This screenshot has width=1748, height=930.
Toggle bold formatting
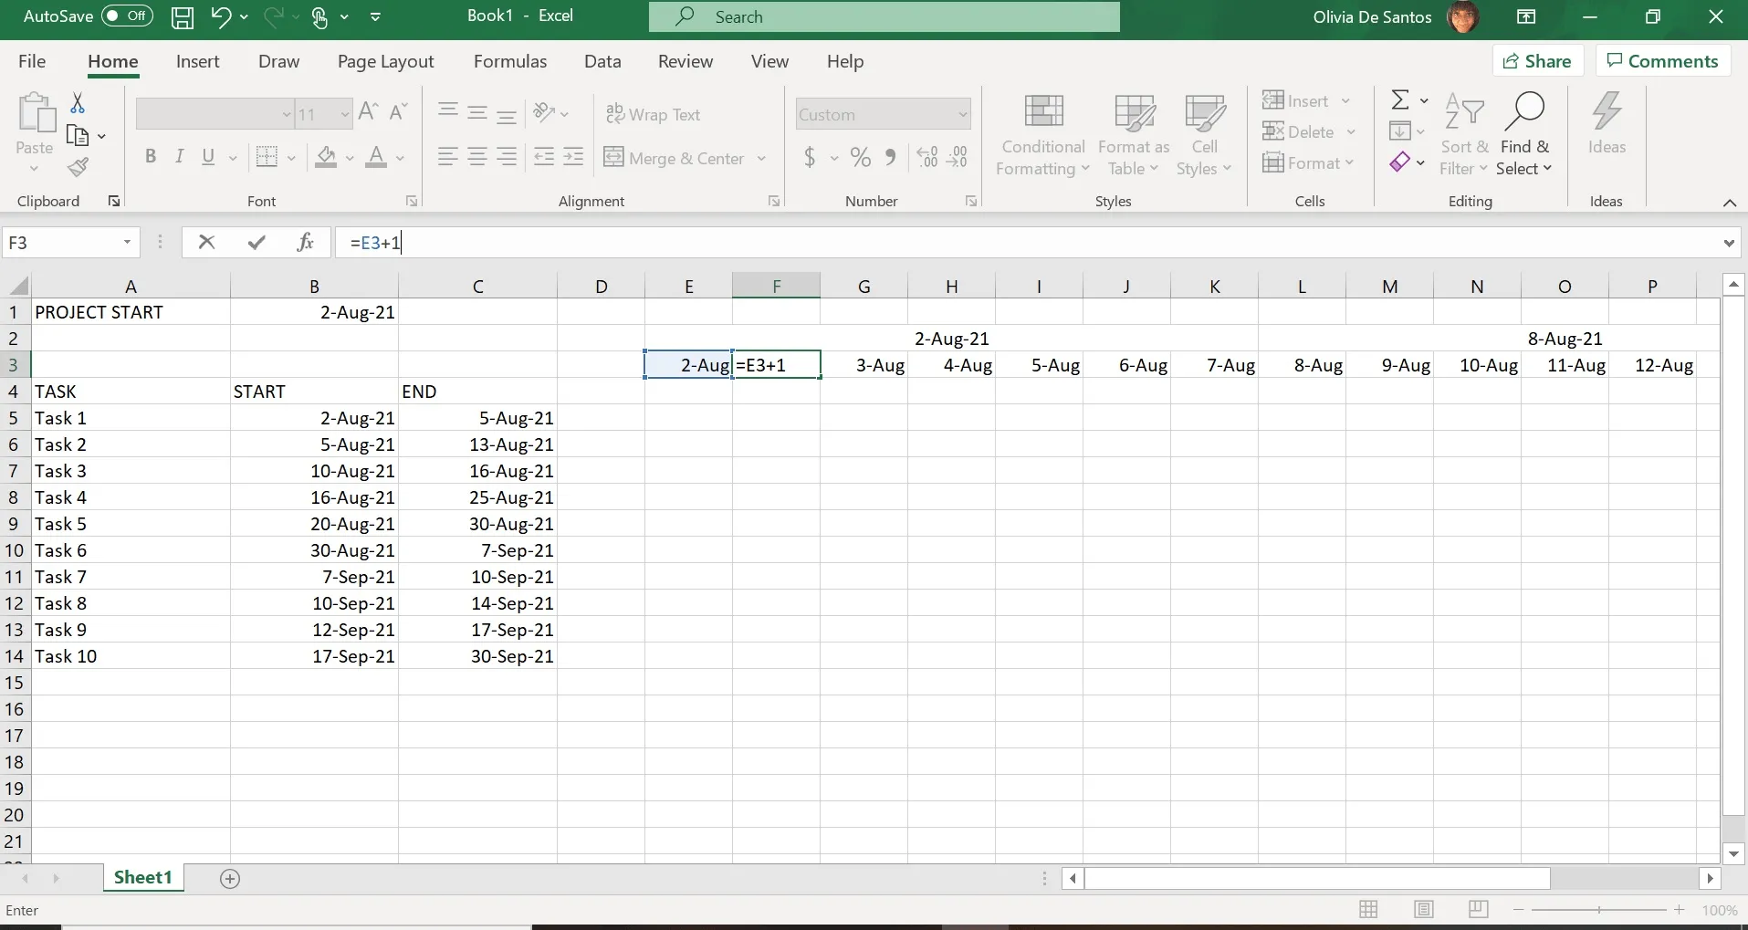[151, 156]
